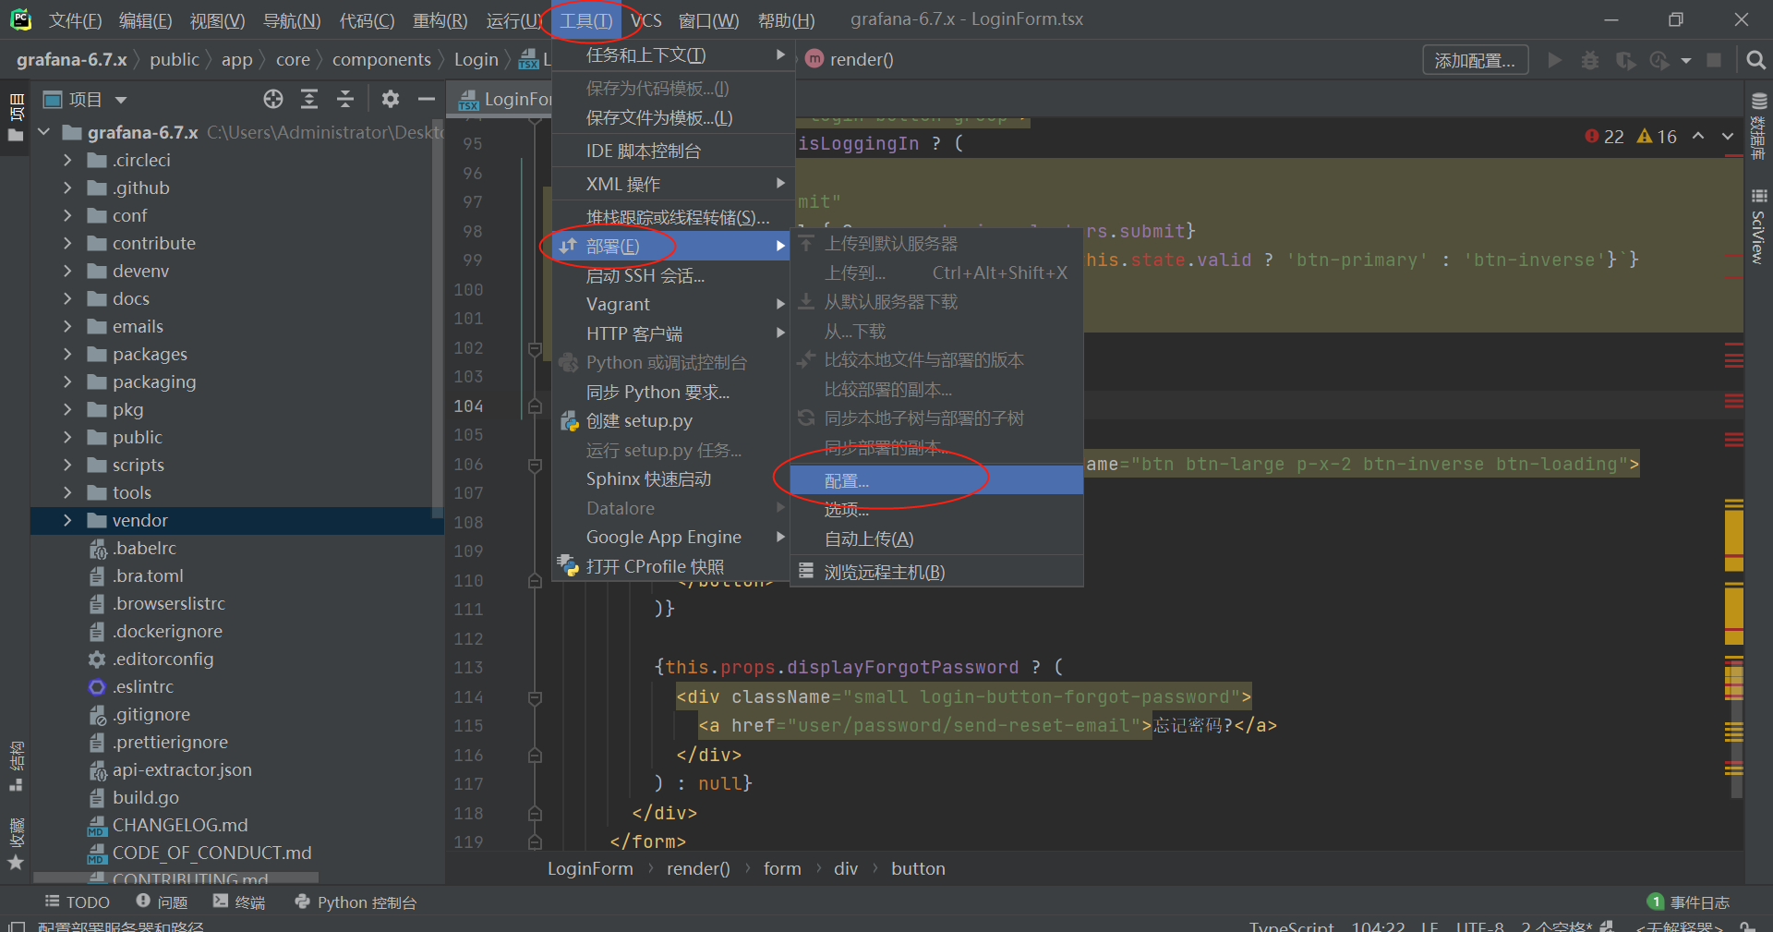This screenshot has height=932, width=1773.
Task: Open the SciView side panel
Action: pos(1758,226)
